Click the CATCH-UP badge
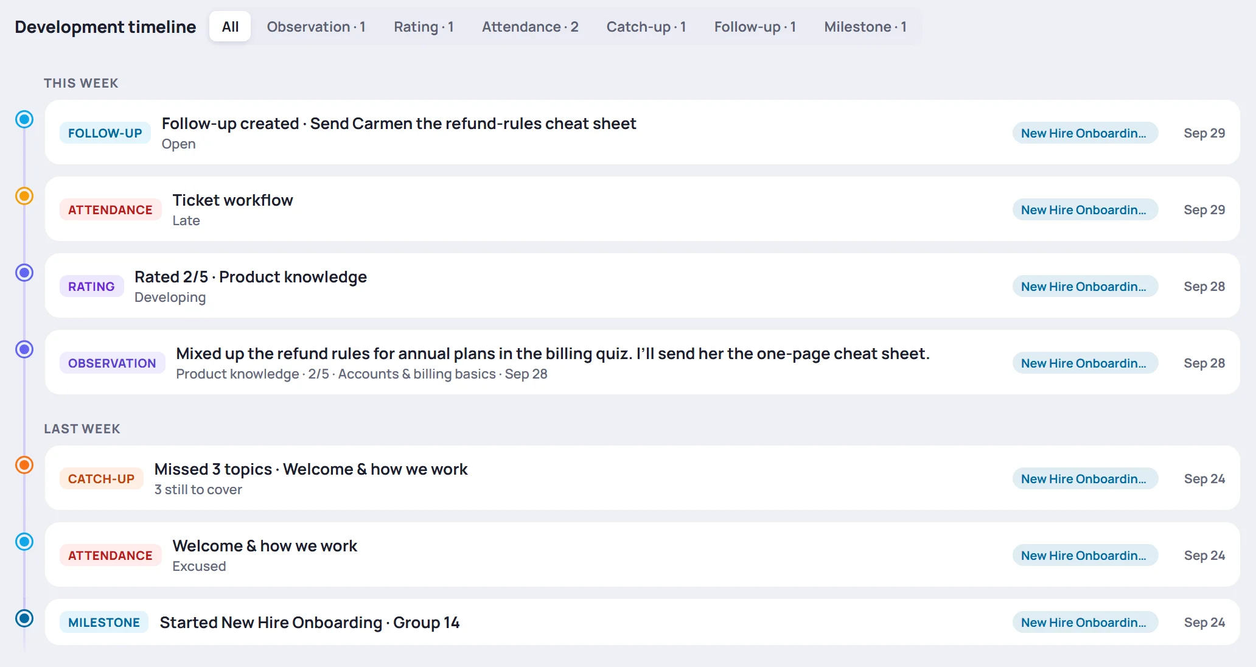 click(x=101, y=478)
